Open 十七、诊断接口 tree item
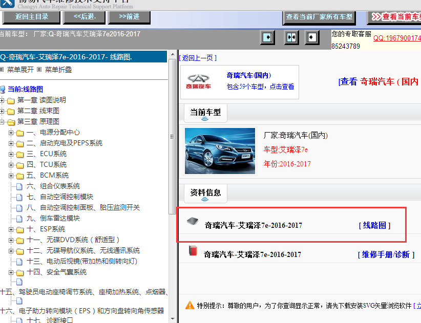The width and height of the screenshot is (421, 323). [x=50, y=320]
